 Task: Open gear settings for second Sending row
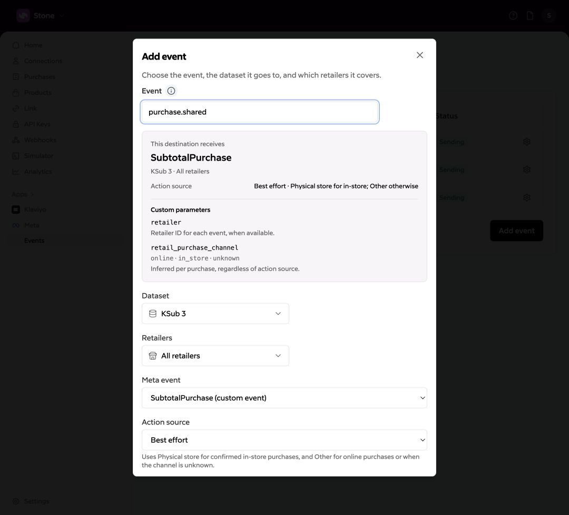coord(526,170)
